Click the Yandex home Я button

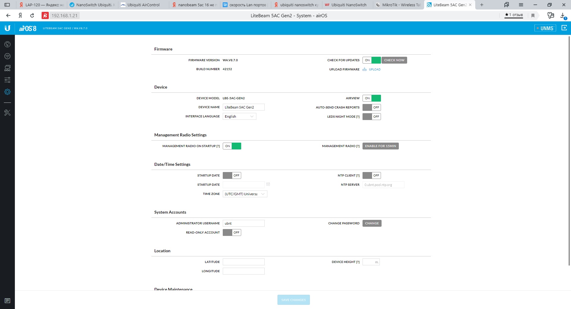20,15
